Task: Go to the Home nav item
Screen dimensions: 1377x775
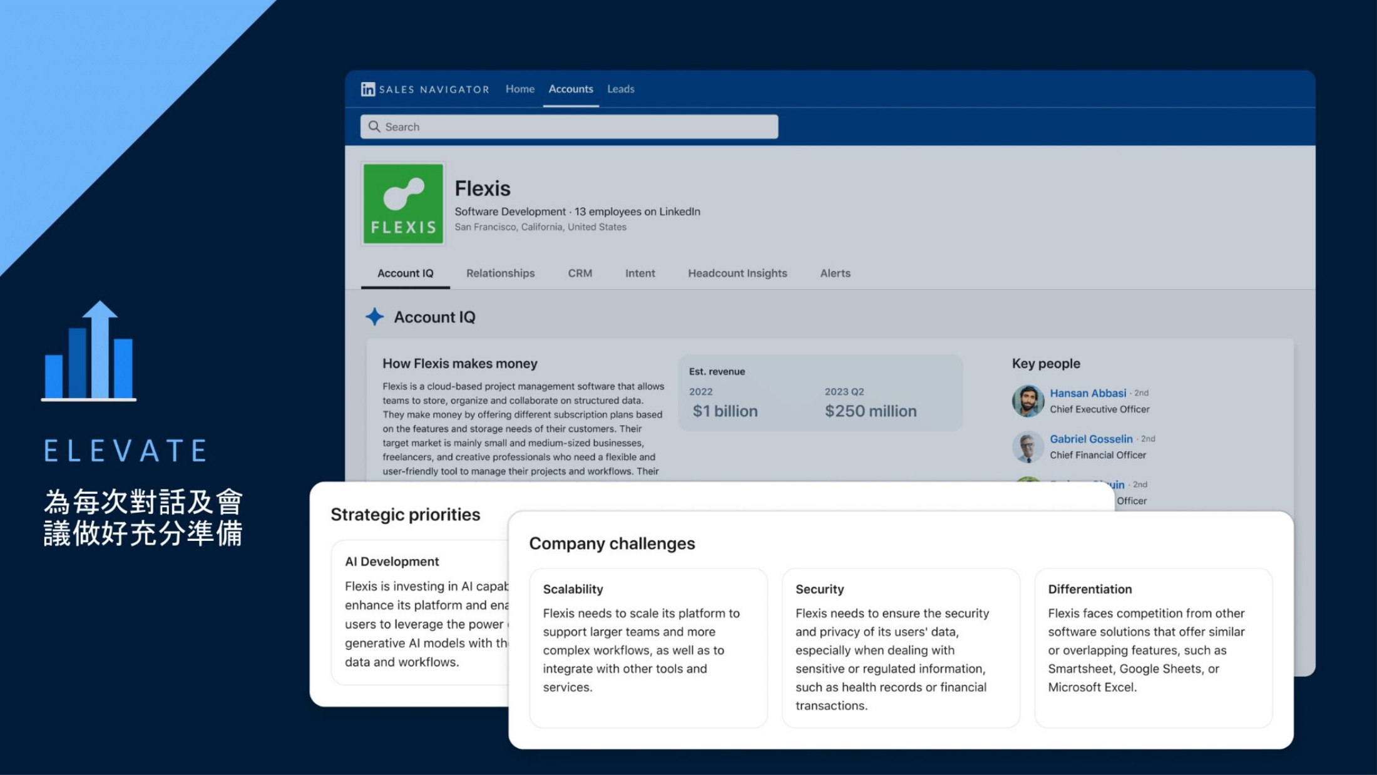Action: [x=520, y=89]
